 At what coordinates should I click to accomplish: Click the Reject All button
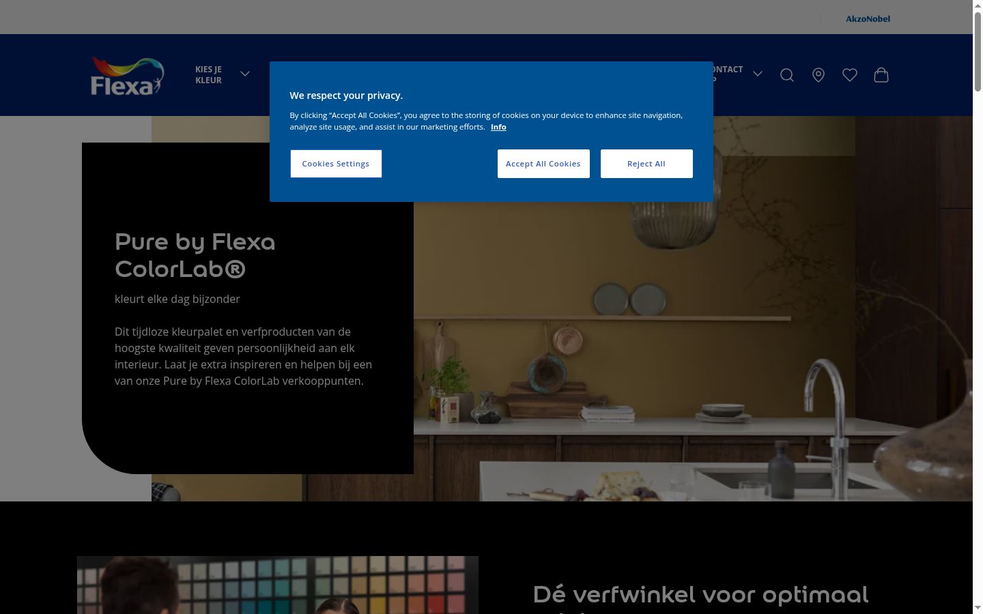[x=646, y=164]
